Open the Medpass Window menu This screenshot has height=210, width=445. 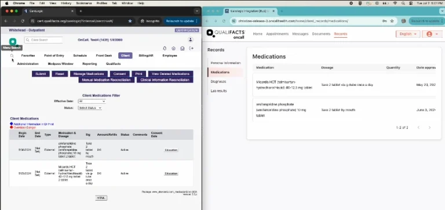point(60,64)
